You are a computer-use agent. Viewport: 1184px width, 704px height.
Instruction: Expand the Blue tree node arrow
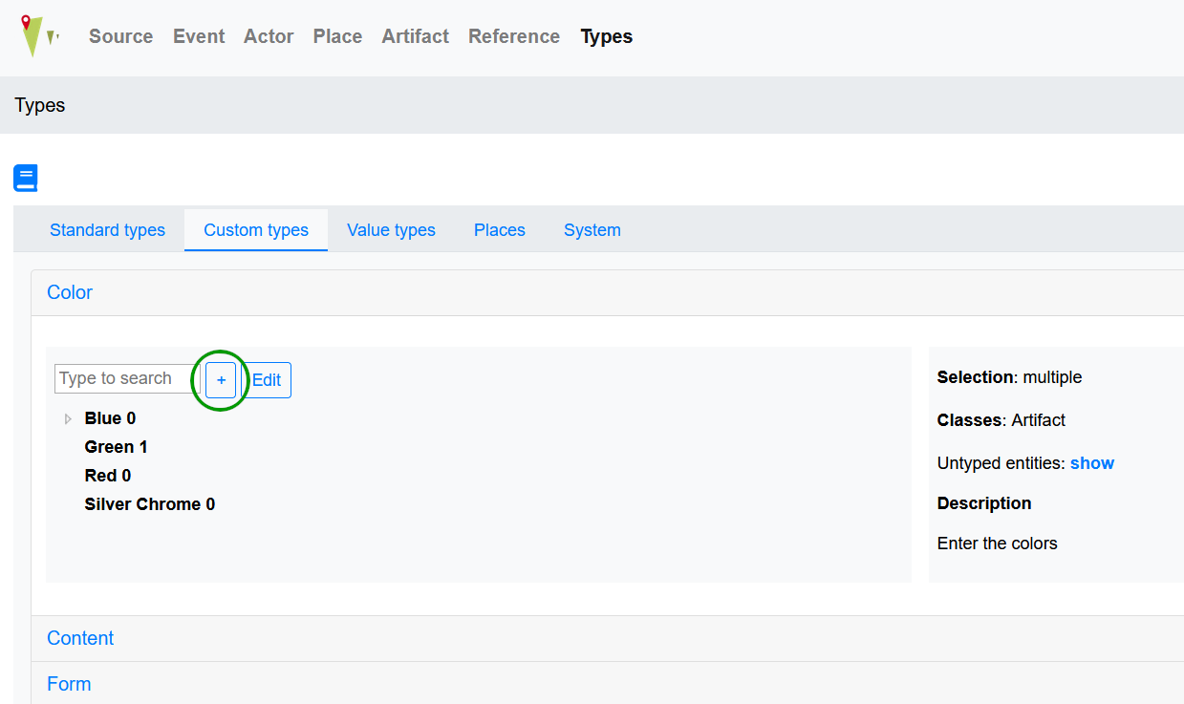click(68, 418)
